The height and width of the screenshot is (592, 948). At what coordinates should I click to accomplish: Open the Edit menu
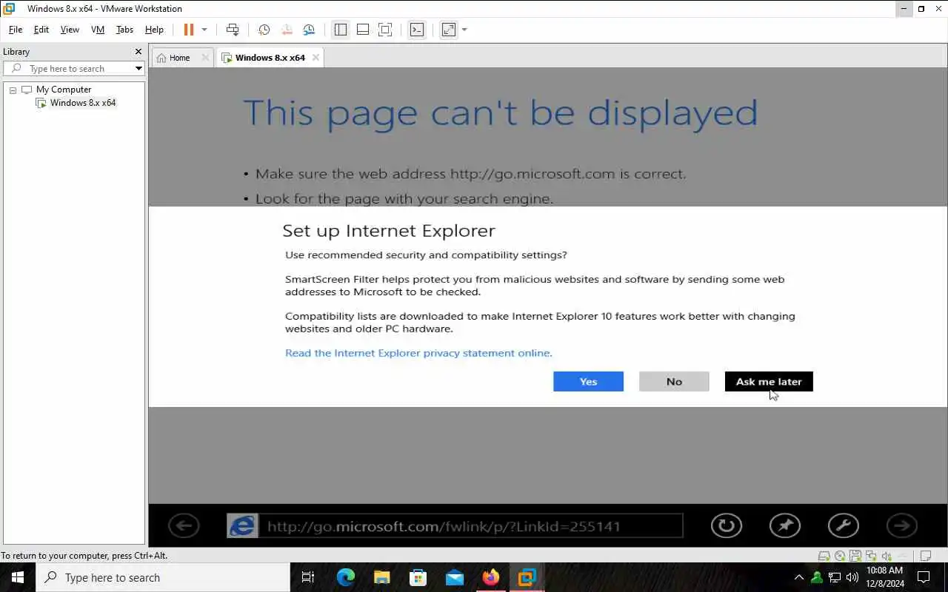tap(41, 30)
